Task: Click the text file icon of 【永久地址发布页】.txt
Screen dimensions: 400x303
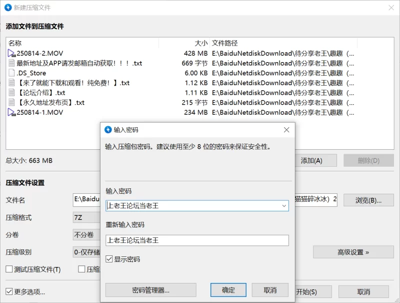Action: click(x=10, y=102)
